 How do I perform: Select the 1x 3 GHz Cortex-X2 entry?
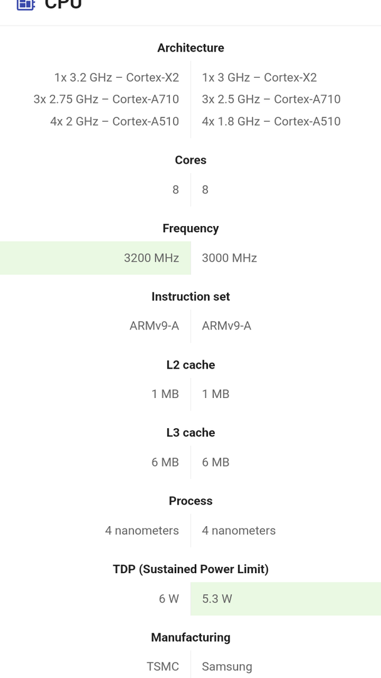(259, 78)
